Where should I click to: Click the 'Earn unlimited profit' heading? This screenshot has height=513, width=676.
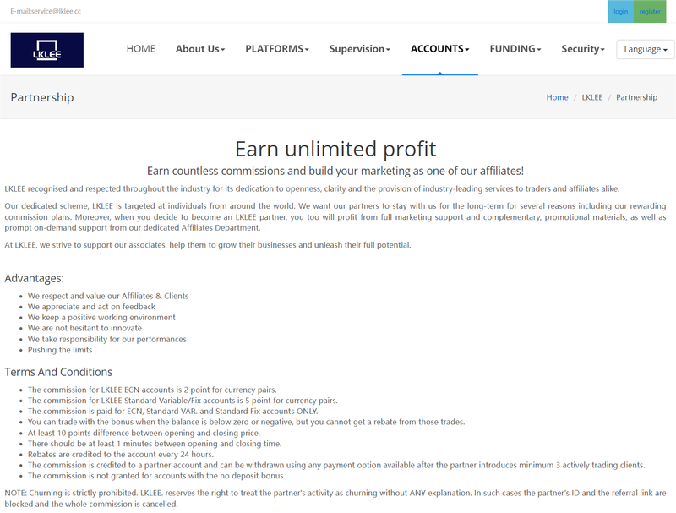pos(335,149)
